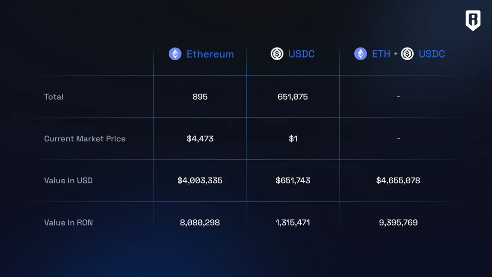The image size is (492, 277).
Task: Select the combined $4,655,078 USD value
Action: click(398, 180)
